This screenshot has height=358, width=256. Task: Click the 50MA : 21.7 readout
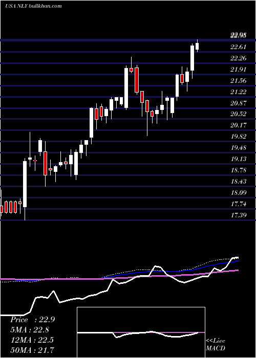click(x=32, y=350)
